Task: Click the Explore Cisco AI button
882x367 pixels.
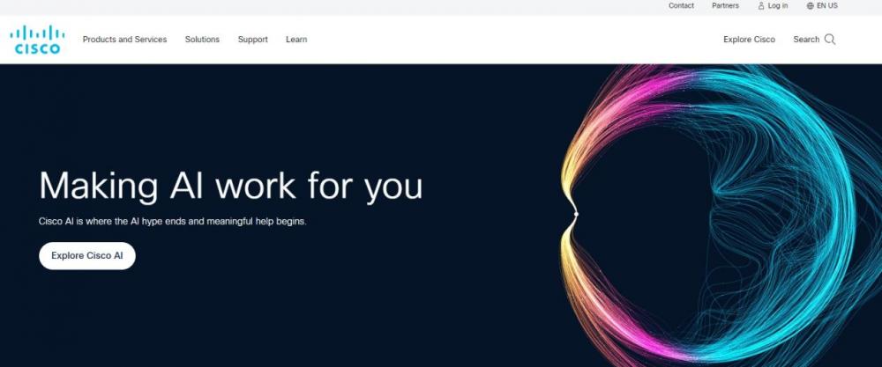Action: (x=87, y=256)
